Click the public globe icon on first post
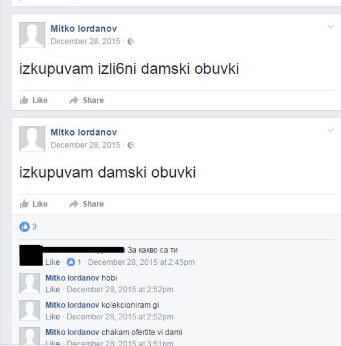This screenshot has width=341, height=346. tap(130, 42)
